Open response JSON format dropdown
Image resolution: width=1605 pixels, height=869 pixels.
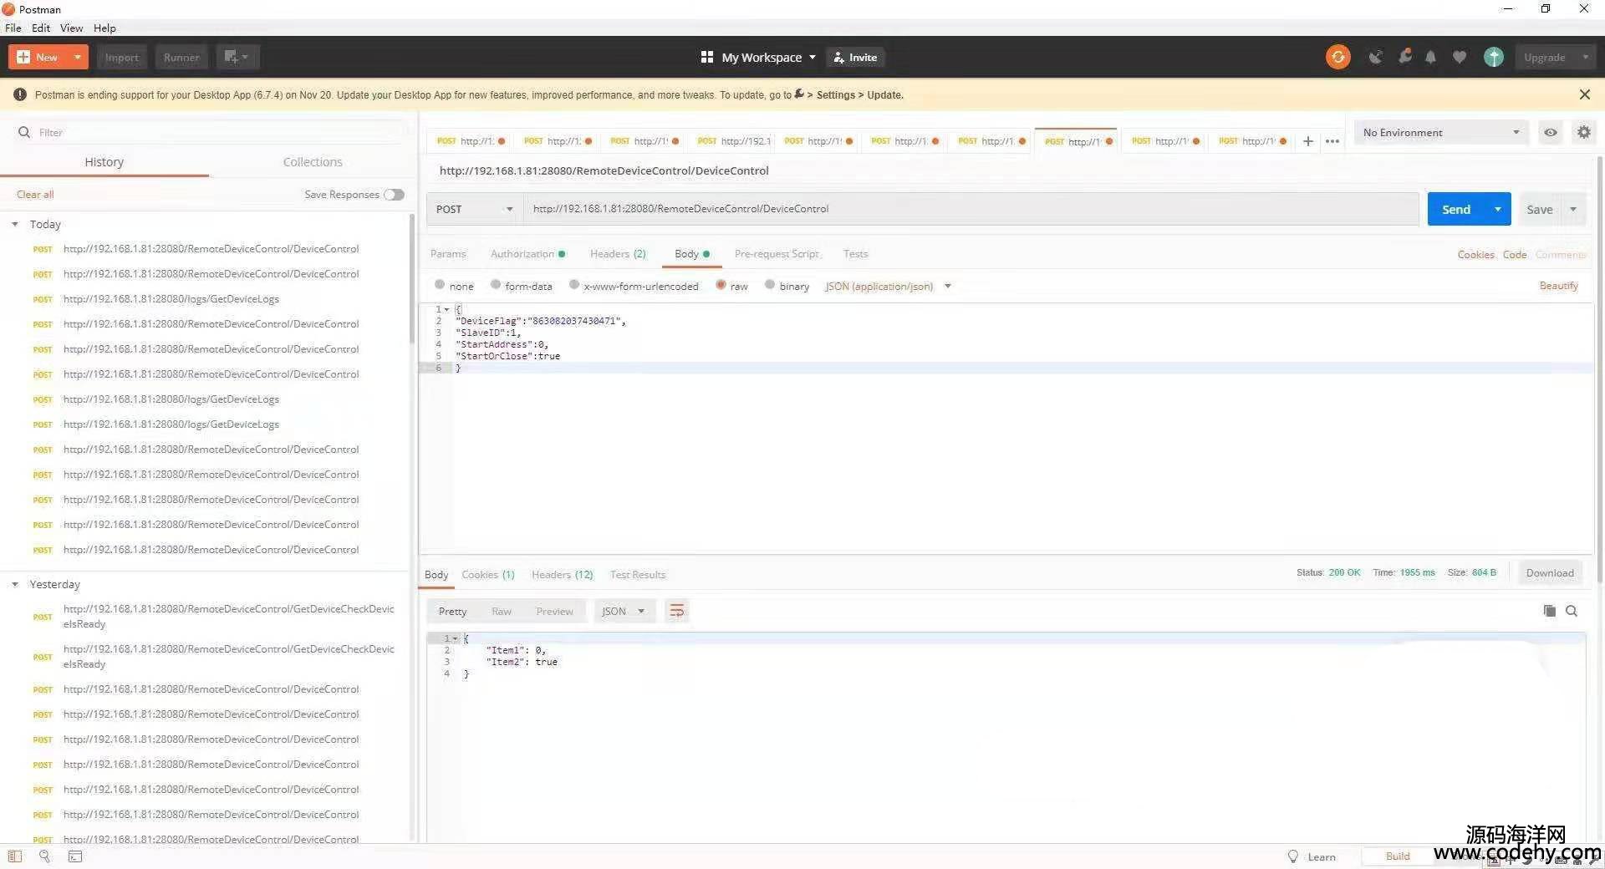[x=623, y=611]
